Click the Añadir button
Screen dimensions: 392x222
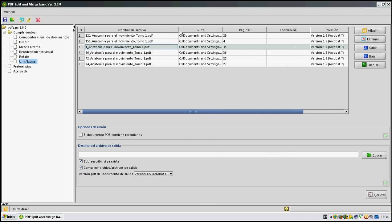click(x=370, y=31)
